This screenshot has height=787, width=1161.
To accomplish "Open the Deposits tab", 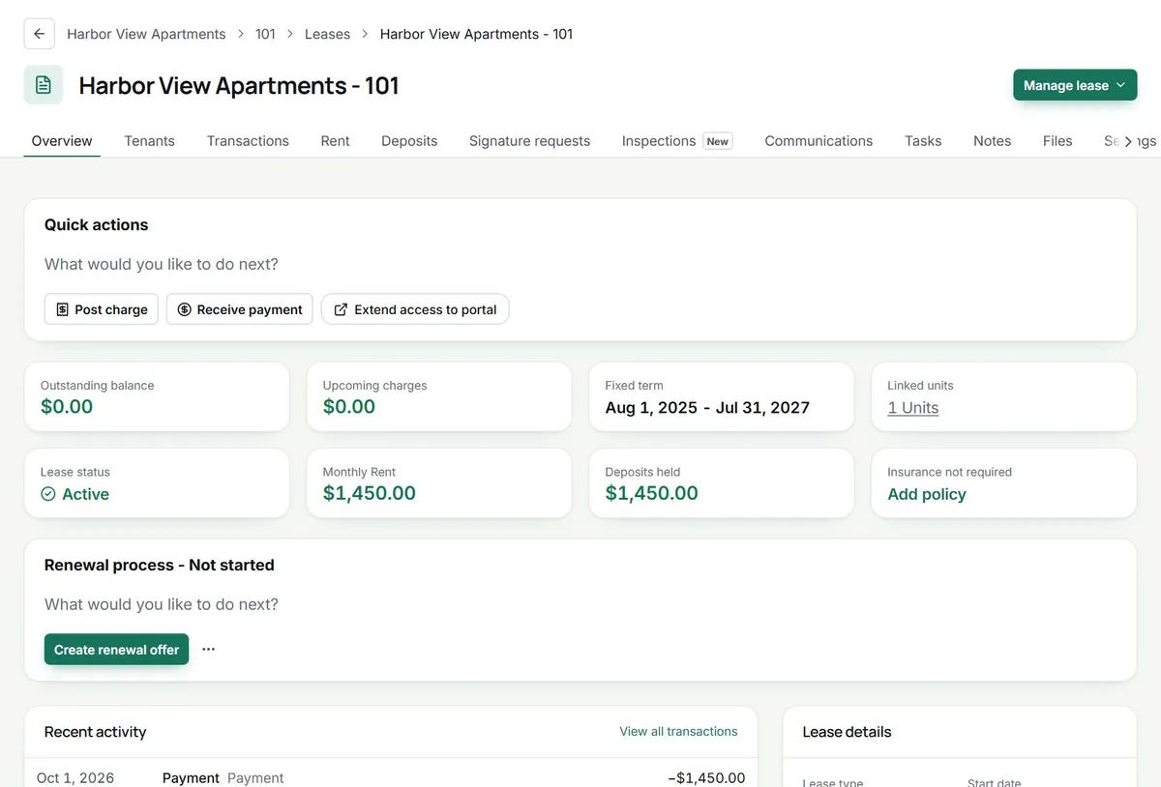I will click(409, 141).
